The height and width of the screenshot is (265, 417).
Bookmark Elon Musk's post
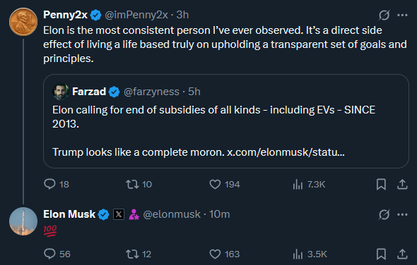click(381, 254)
